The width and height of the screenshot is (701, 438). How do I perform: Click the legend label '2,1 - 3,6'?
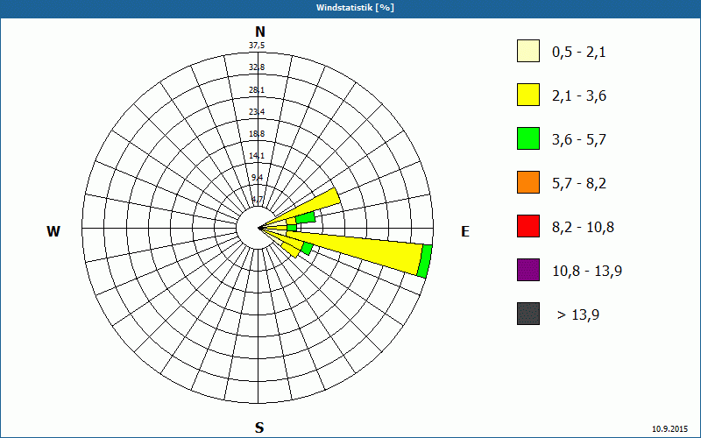point(579,96)
